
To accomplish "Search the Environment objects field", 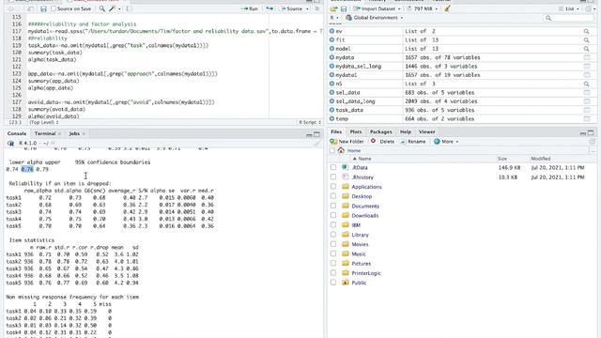I will point(569,18).
